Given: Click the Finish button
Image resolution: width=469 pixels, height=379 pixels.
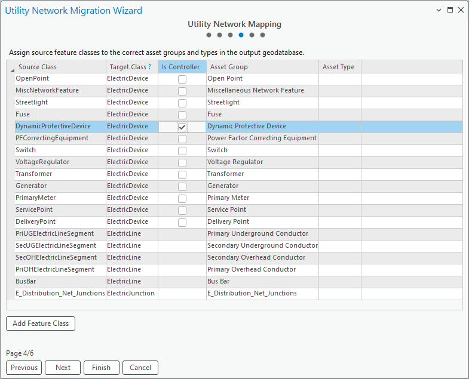Looking at the screenshot, I should [102, 368].
